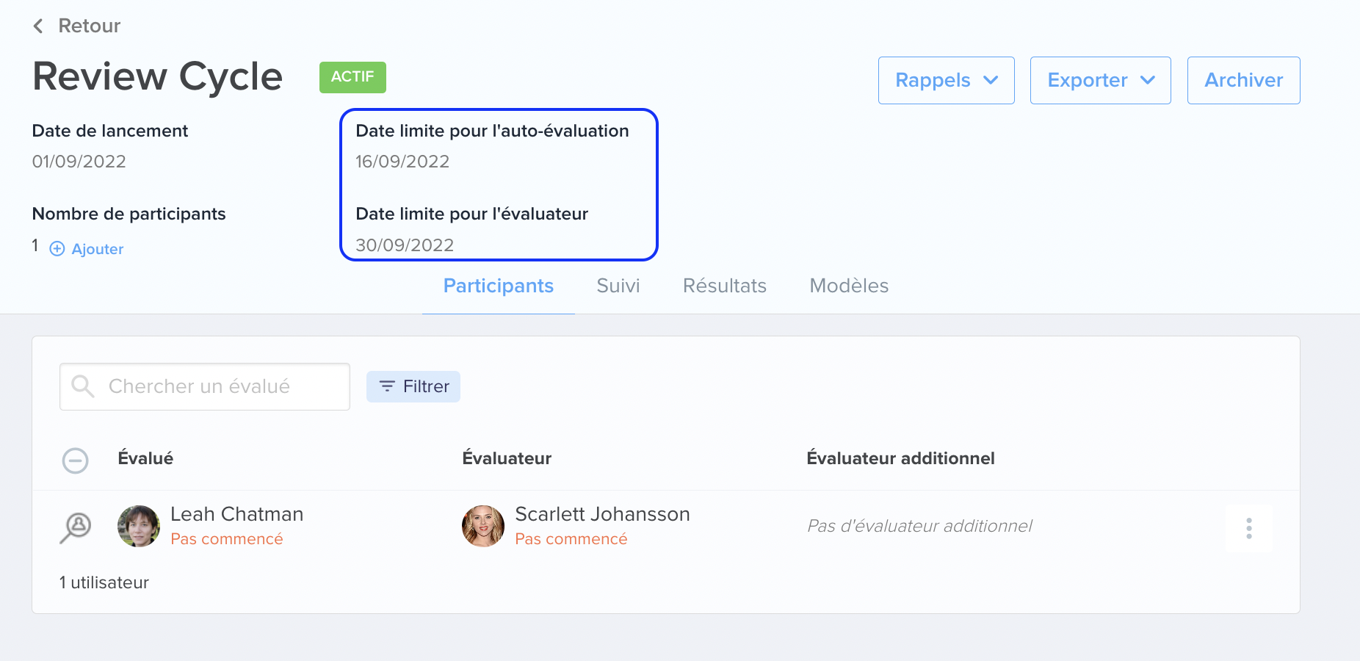Viewport: 1360px width, 661px height.
Task: Open the Exporter dropdown menu
Action: 1100,80
